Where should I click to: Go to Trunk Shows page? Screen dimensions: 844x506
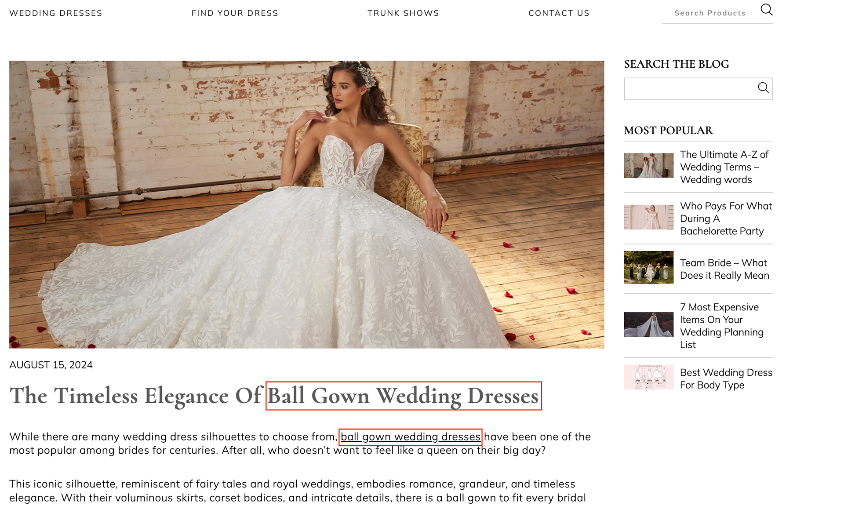[x=403, y=13]
